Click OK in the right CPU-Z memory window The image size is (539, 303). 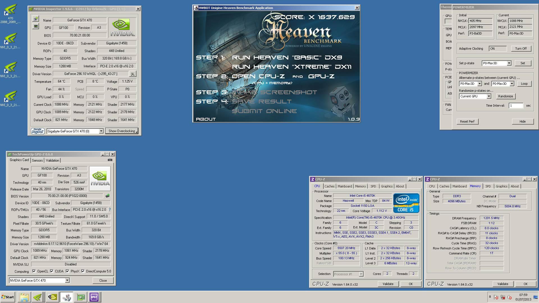pos(525,284)
